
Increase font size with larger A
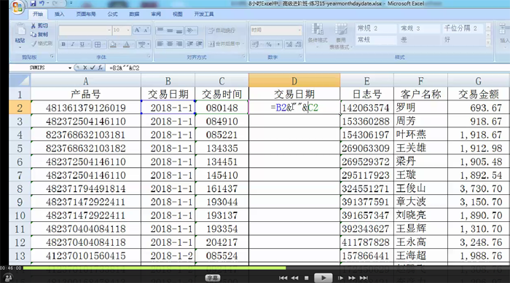point(137,31)
